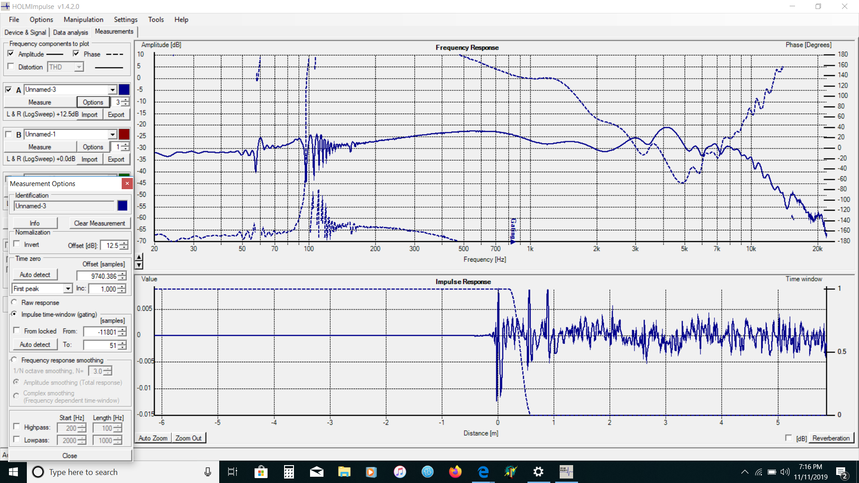Click the Offset dB stepper at 12.5
The width and height of the screenshot is (859, 483).
[x=124, y=246]
